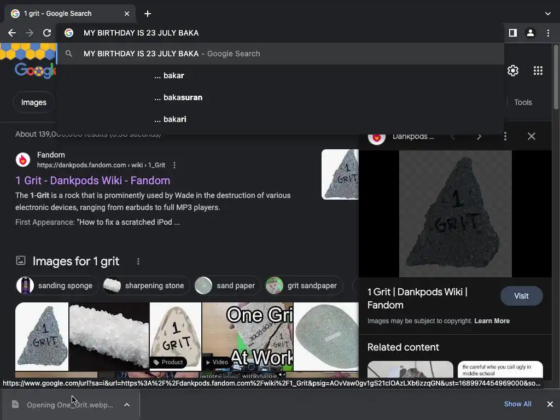Go forward using the browser forward arrow
The width and height of the screenshot is (560, 420).
click(30, 33)
